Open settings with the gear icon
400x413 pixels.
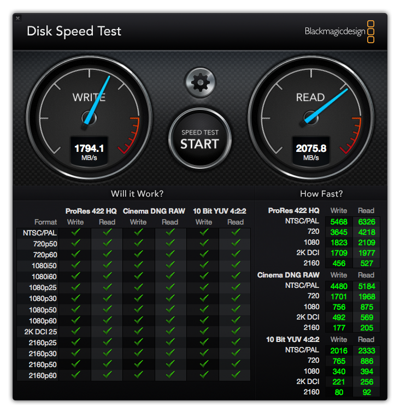[x=201, y=82]
